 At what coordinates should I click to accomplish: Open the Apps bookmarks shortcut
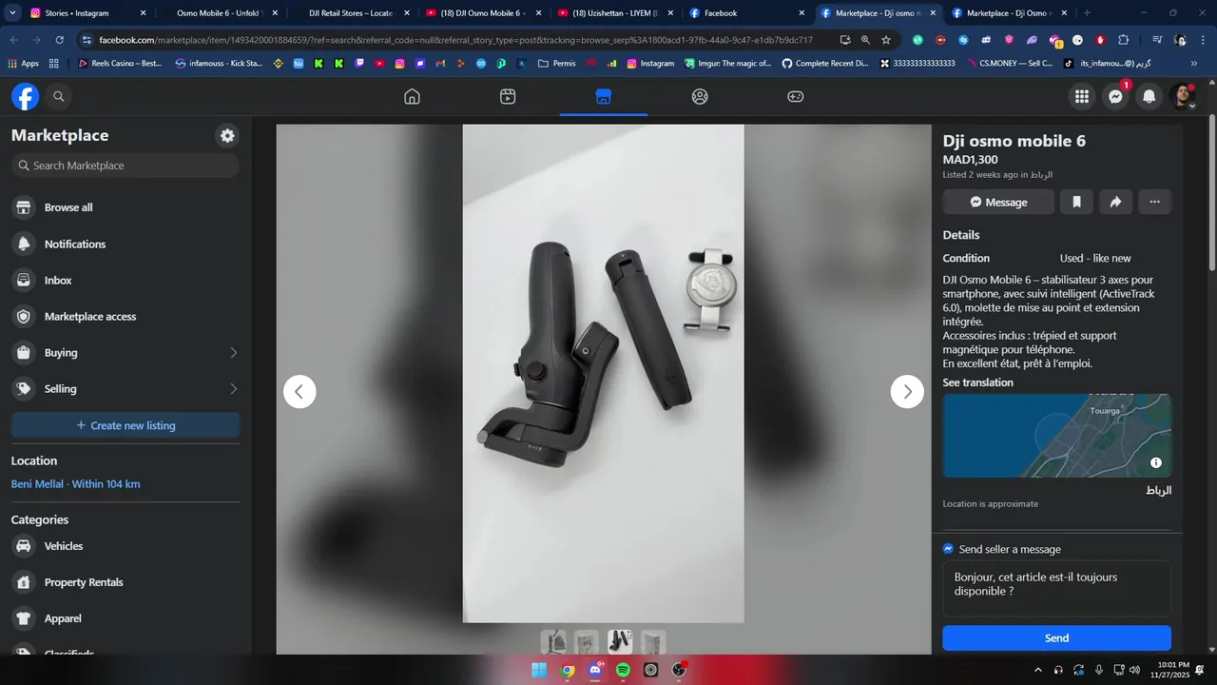pyautogui.click(x=23, y=63)
